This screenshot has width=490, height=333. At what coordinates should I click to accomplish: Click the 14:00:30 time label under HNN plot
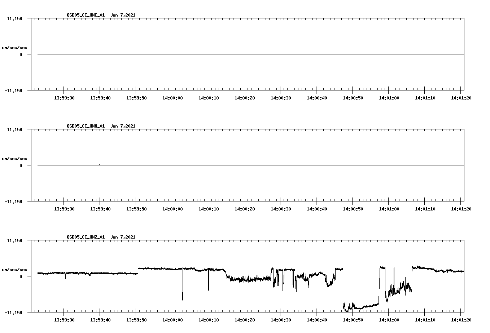pos(281,209)
